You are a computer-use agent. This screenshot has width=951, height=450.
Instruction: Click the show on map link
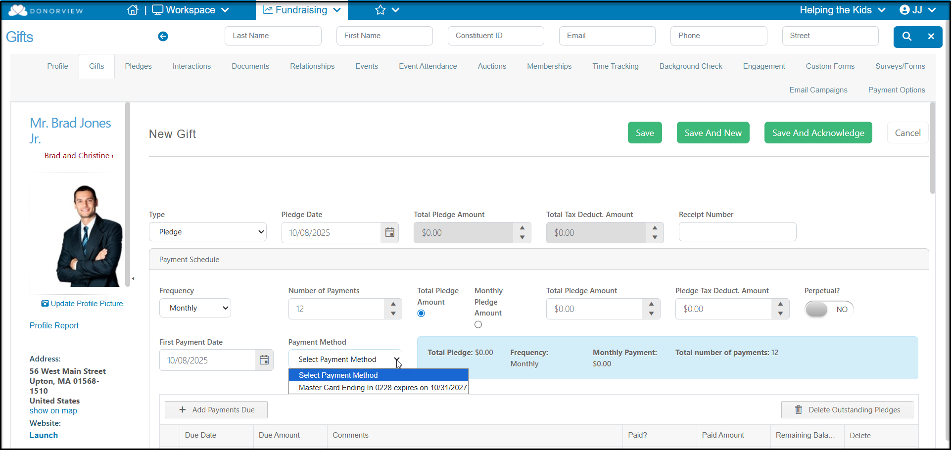tap(53, 411)
